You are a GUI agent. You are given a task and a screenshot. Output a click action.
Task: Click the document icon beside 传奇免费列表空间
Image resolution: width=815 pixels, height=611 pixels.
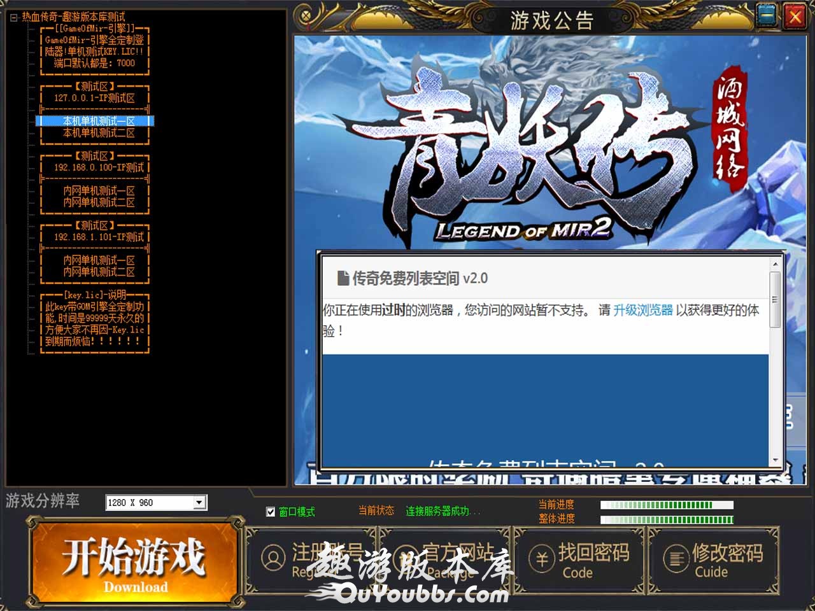pyautogui.click(x=343, y=278)
